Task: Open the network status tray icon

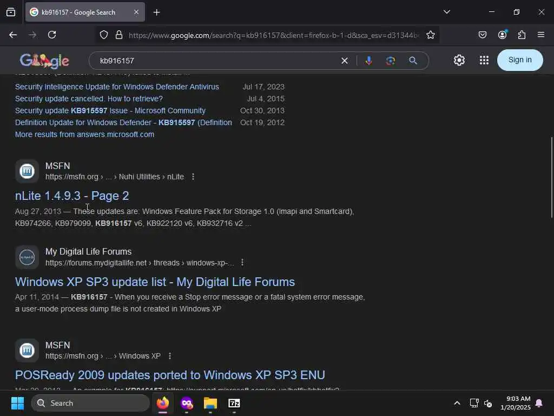Action: (x=474, y=403)
